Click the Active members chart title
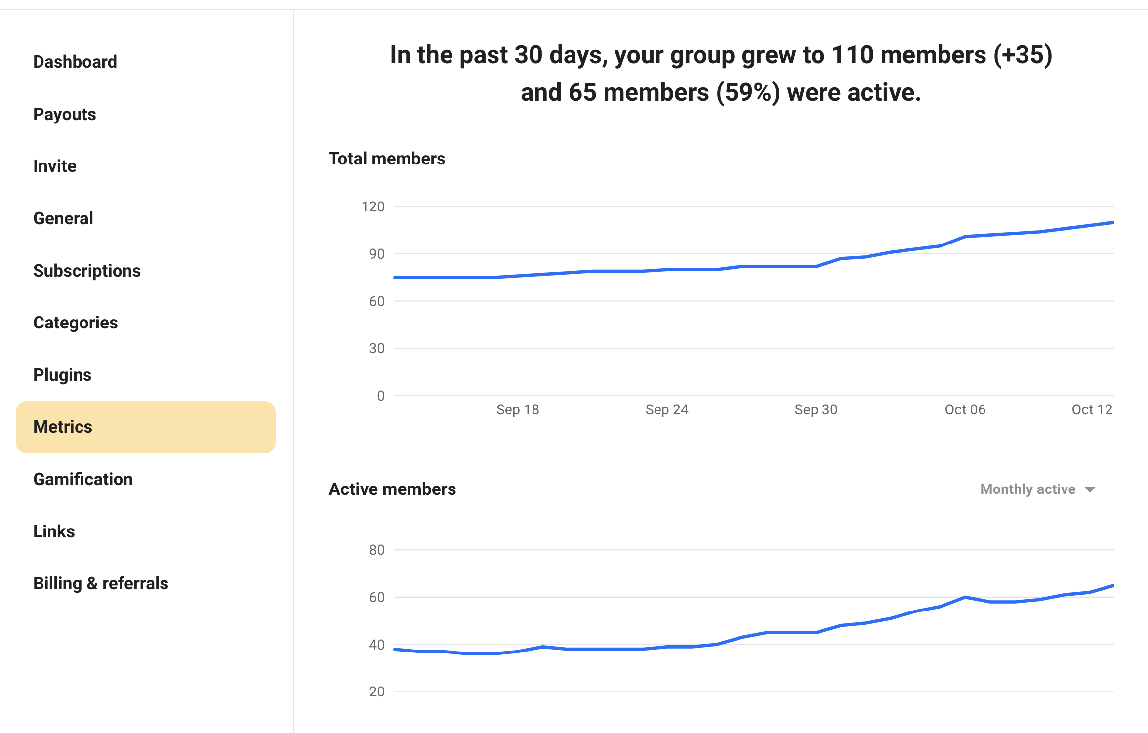This screenshot has width=1148, height=733. coord(393,489)
